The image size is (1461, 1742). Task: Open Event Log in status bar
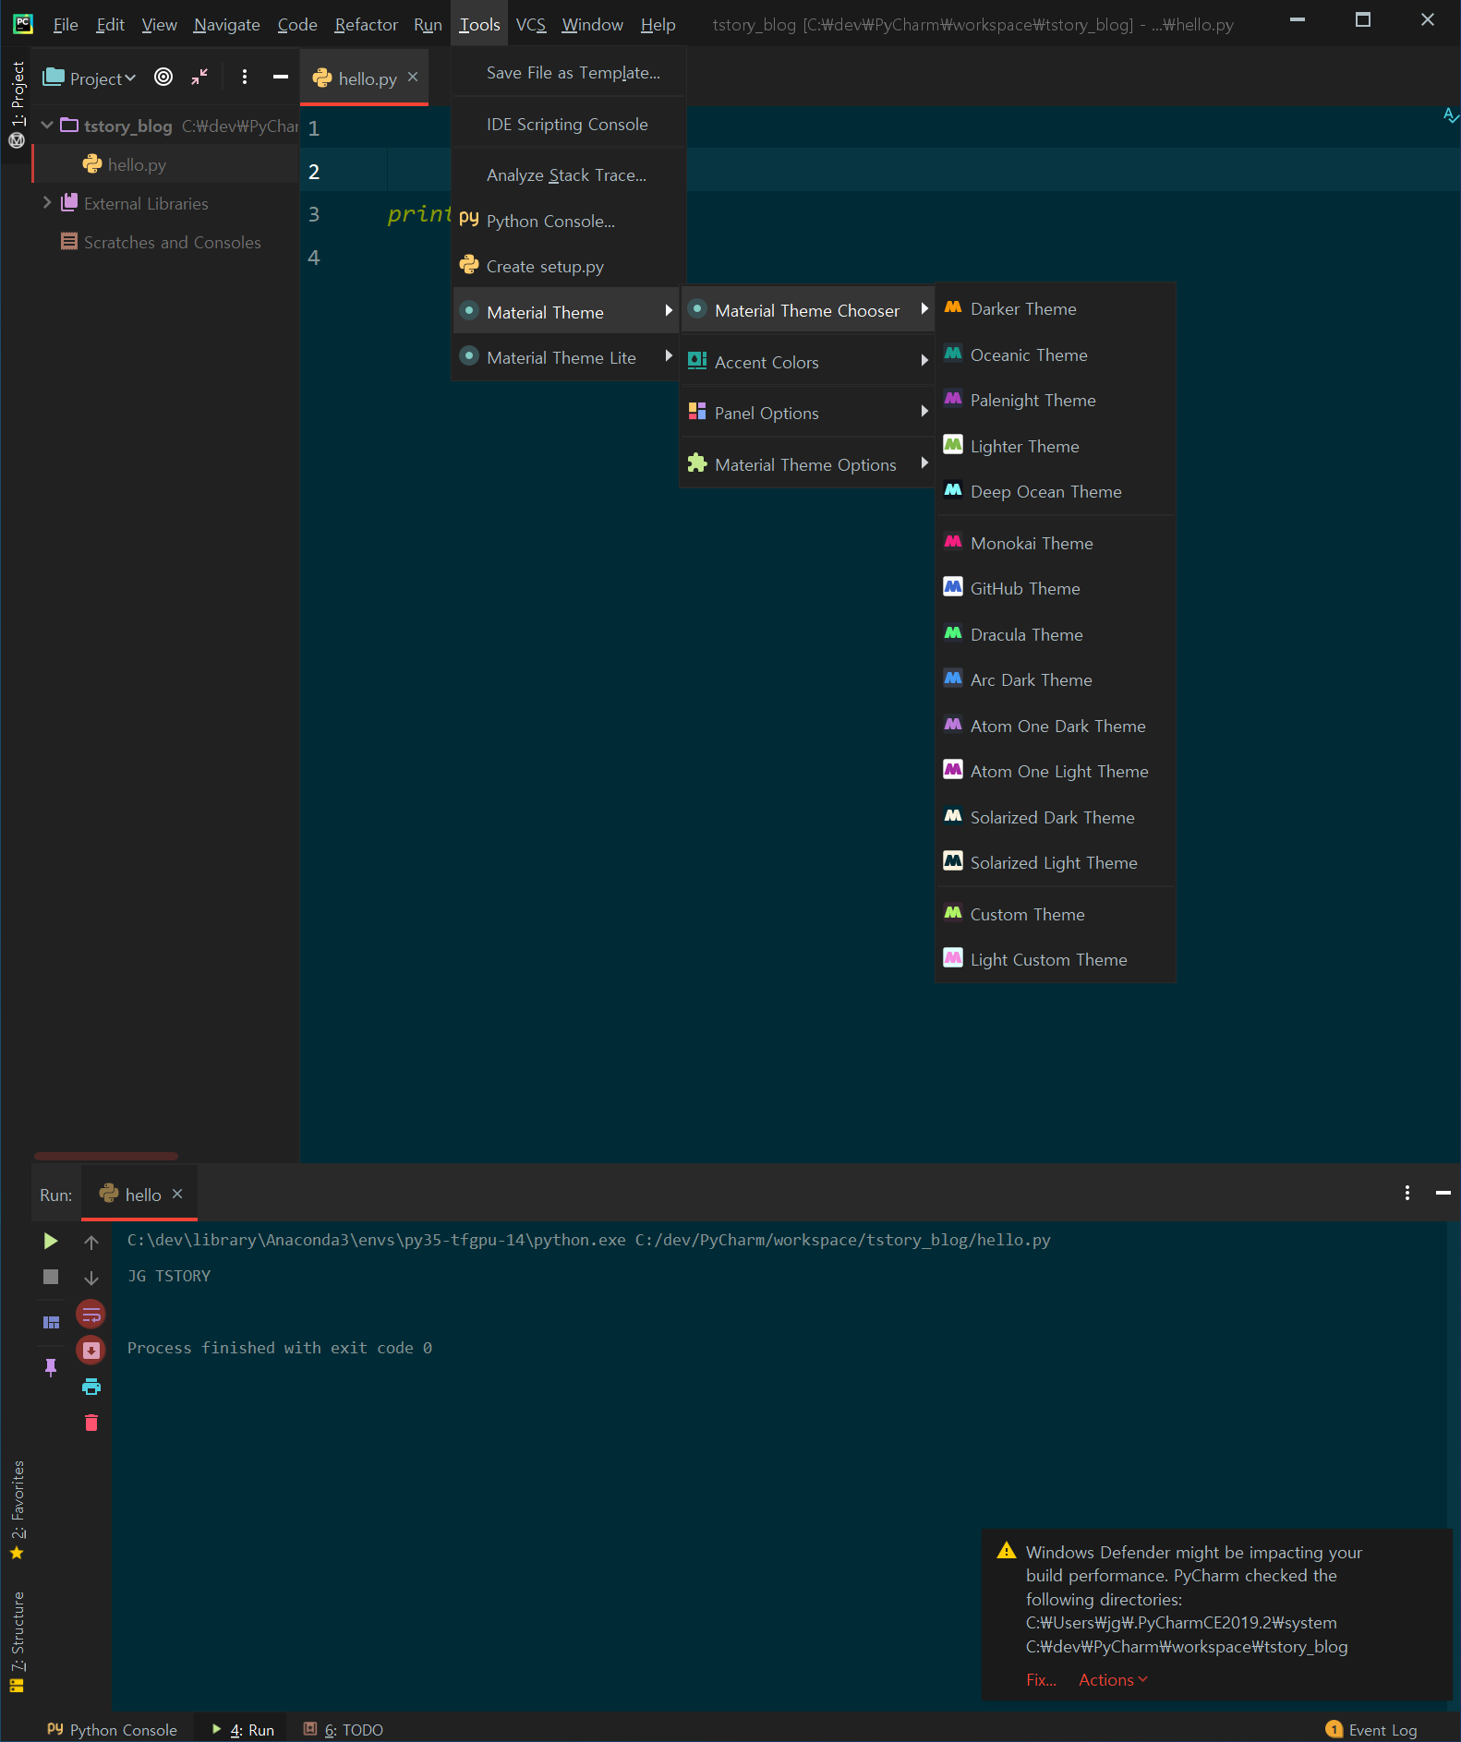(1371, 1730)
